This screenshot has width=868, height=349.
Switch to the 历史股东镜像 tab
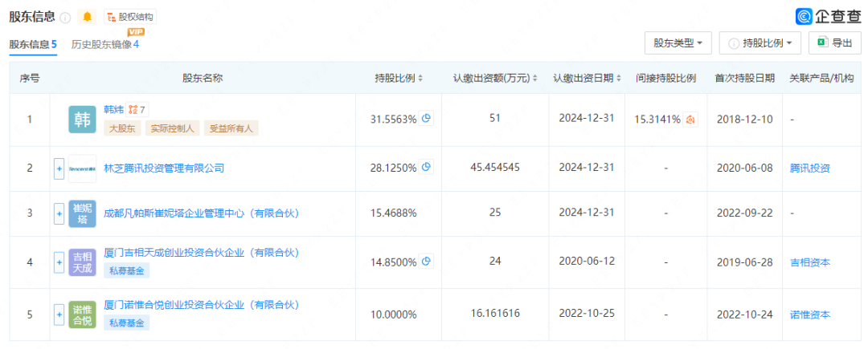point(105,45)
